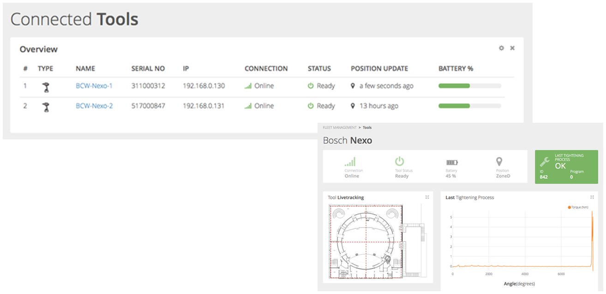Click the signal bars icon in BCW-Nexo-1 row

[x=248, y=86]
